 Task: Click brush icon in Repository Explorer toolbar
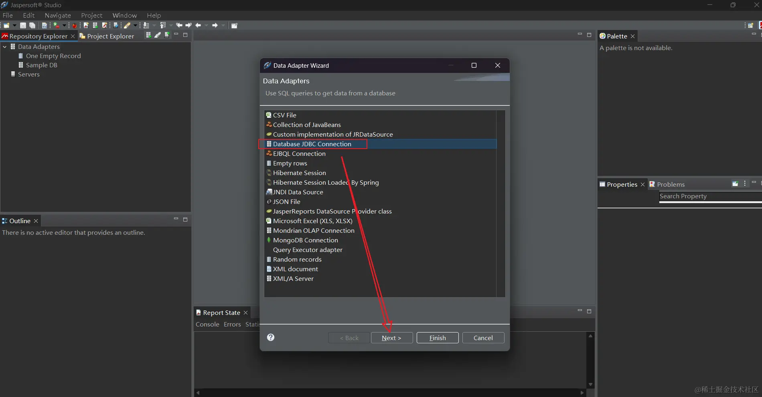(158, 35)
